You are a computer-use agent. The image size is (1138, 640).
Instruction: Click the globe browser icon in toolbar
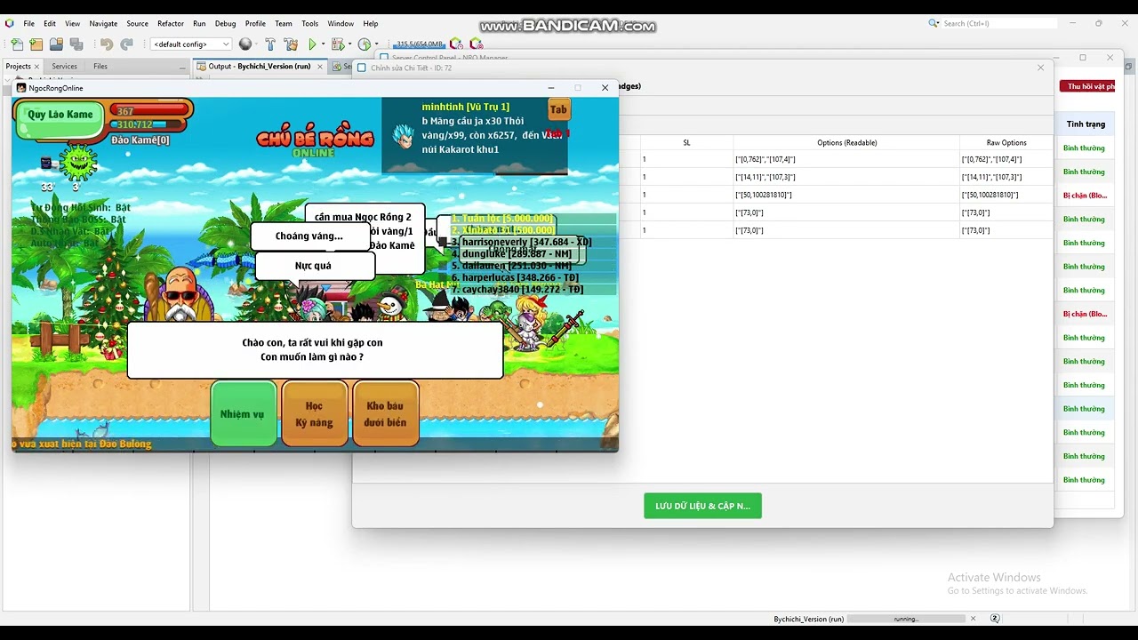(245, 44)
